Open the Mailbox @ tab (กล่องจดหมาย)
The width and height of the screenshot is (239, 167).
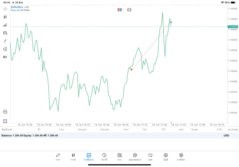tap(135, 157)
